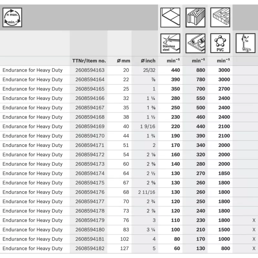Click the Ø mm column header

124,61
